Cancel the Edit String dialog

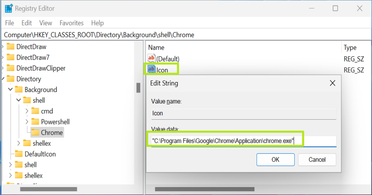pos(317,159)
